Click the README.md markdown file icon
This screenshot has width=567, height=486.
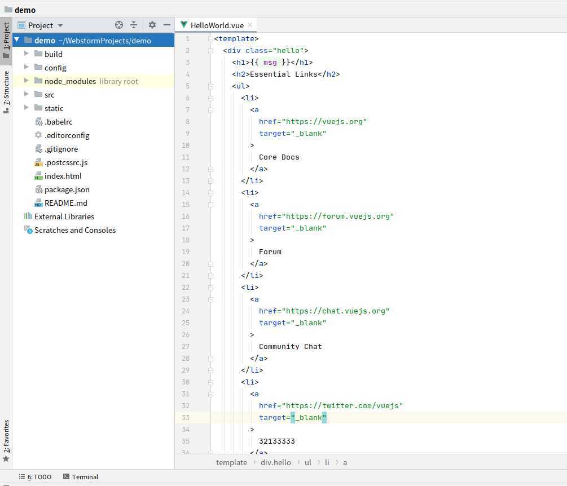click(x=38, y=203)
